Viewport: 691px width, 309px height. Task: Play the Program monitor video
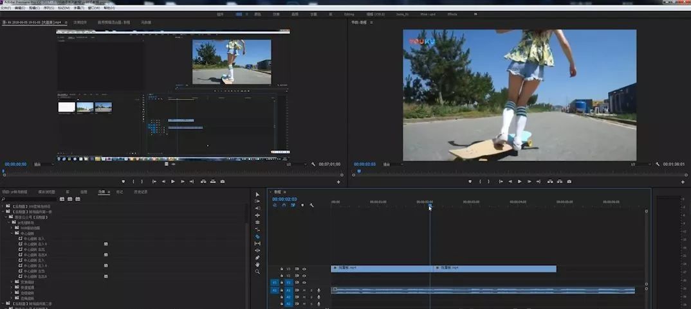coord(520,181)
